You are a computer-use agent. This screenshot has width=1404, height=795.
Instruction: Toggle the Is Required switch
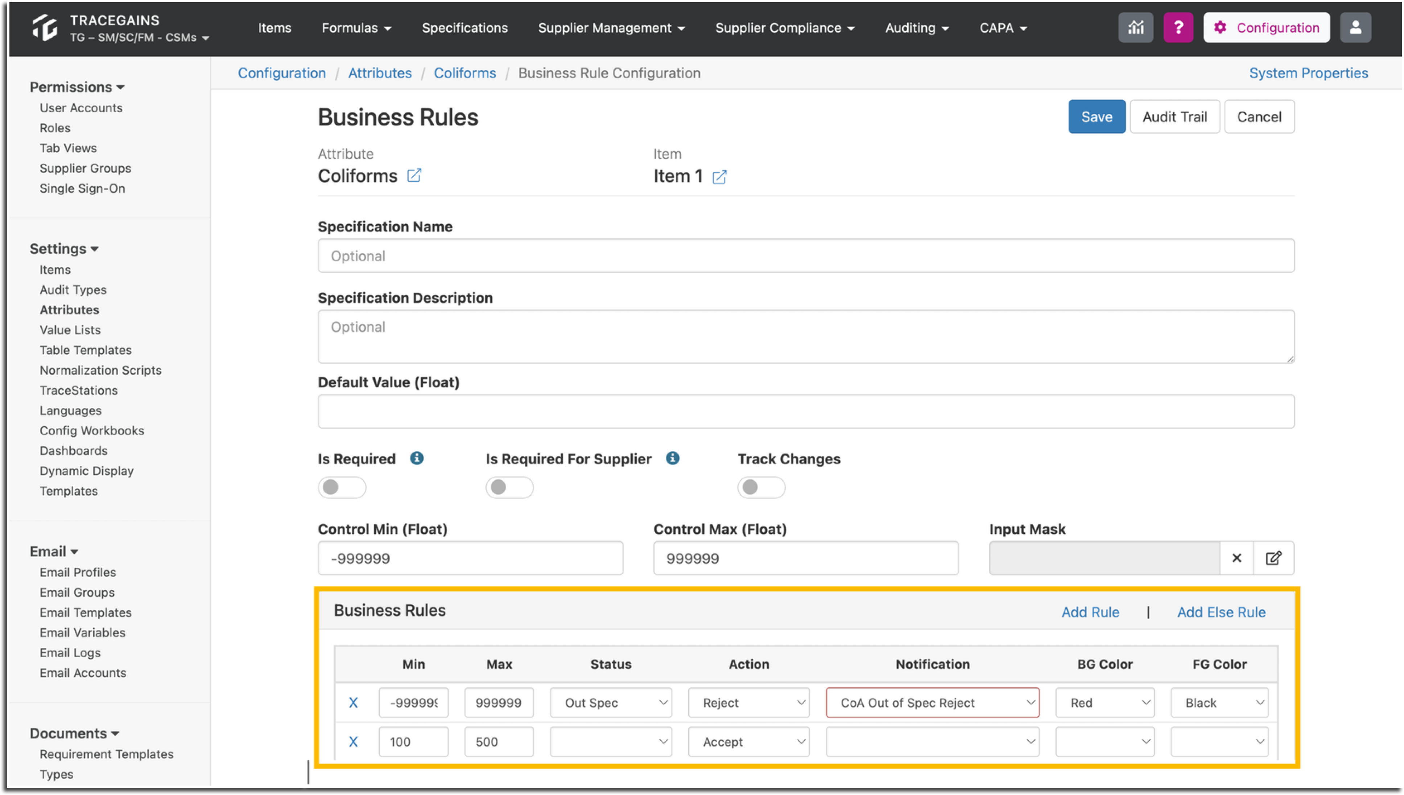click(342, 487)
